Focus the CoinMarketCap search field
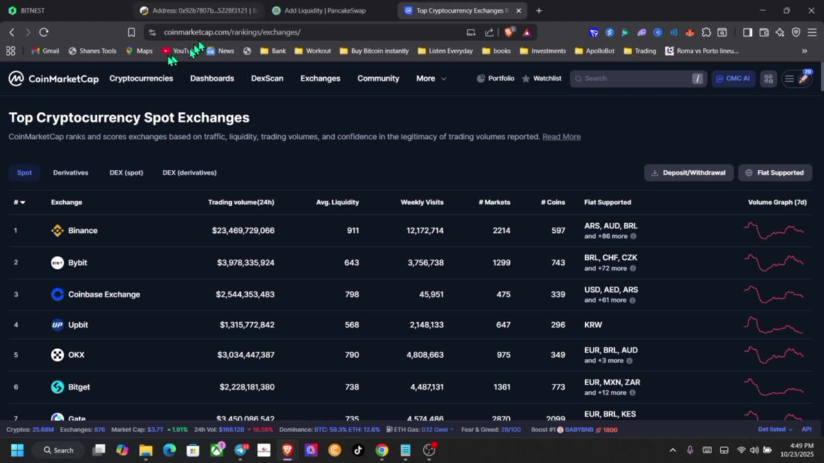Screen dimensions: 824x463 (x=637, y=78)
